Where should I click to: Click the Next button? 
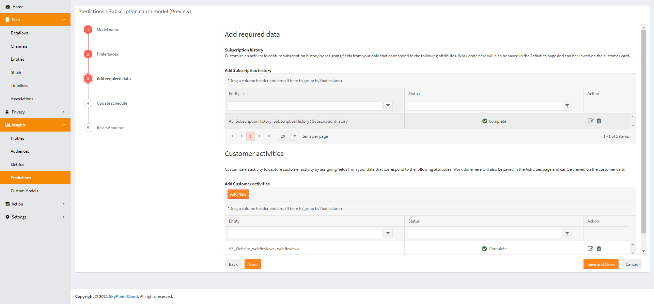(253, 264)
